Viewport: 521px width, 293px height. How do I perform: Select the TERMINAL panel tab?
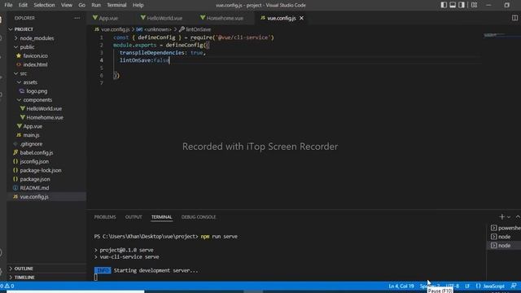point(162,217)
